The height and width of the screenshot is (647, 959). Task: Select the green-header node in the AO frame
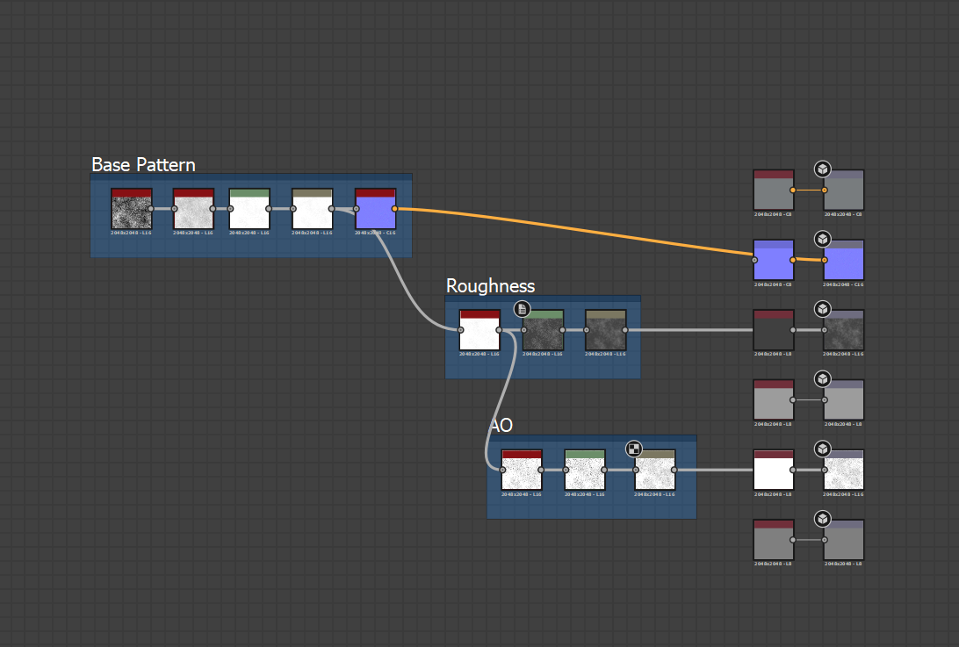click(585, 470)
